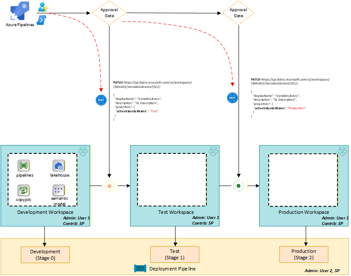Select the pipelines item icon
This screenshot has height=276, width=351.
click(x=23, y=165)
